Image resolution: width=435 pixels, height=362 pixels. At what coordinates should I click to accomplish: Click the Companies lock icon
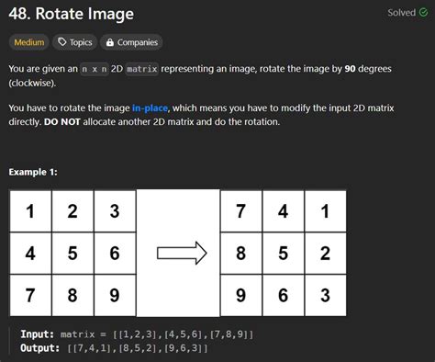click(x=110, y=42)
